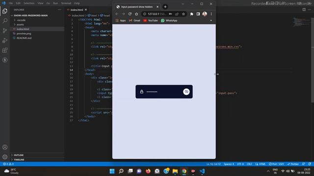Open Go menu in VS Code
Image resolution: width=314 pixels, height=176 pixels.
(48, 3)
